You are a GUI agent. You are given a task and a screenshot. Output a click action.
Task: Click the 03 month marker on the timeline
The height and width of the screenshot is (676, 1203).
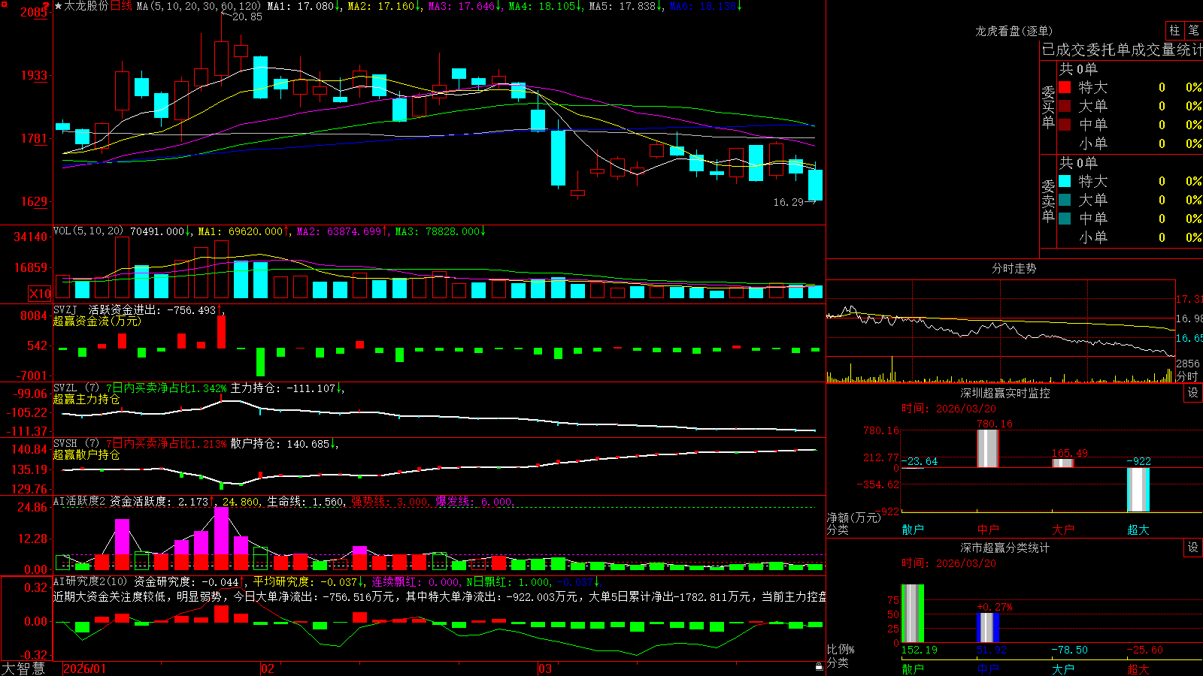coord(545,668)
